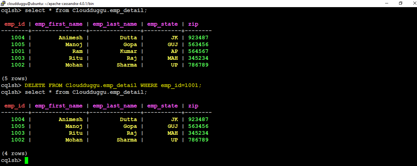Minimize the terminal window
Screen dimensions: 417x166
(x=387, y=3)
